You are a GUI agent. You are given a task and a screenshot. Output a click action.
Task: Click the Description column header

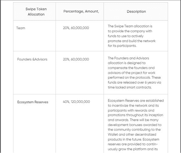pyautogui.click(x=136, y=12)
